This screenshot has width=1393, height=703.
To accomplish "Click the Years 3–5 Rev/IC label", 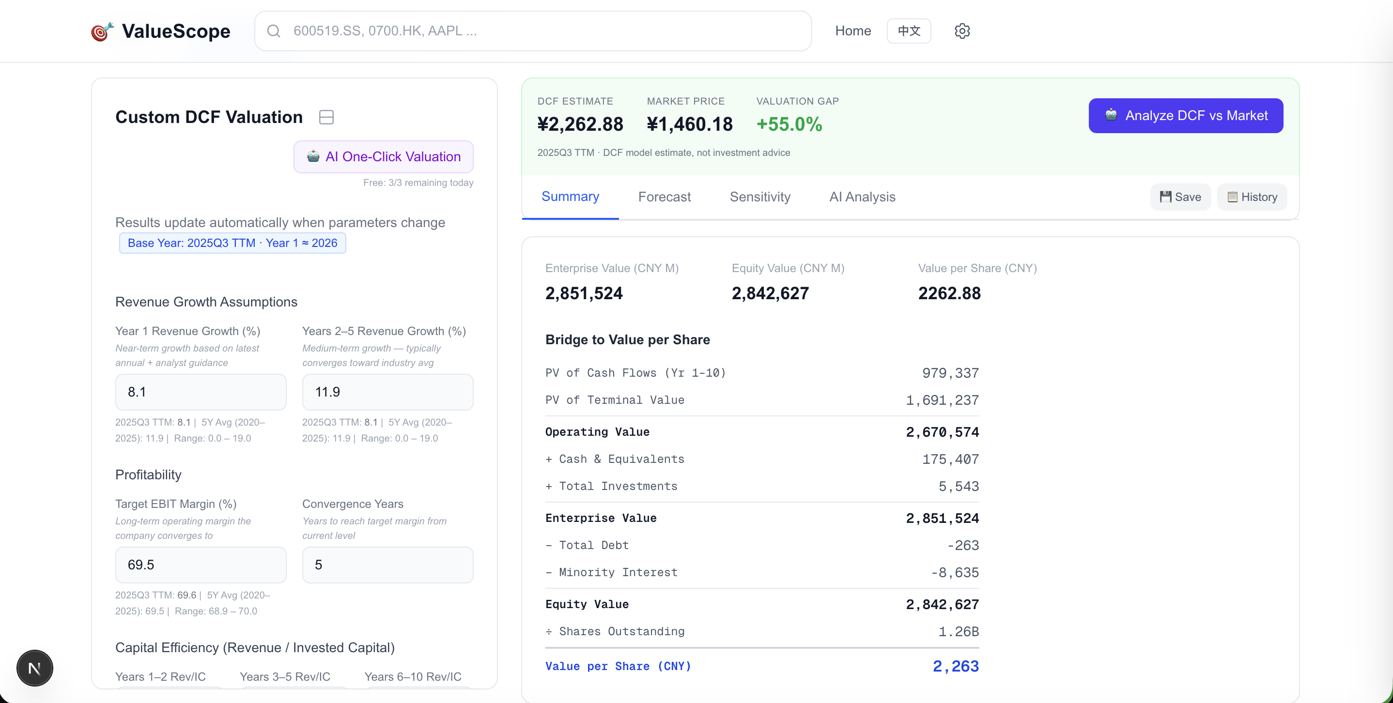I will (x=284, y=676).
